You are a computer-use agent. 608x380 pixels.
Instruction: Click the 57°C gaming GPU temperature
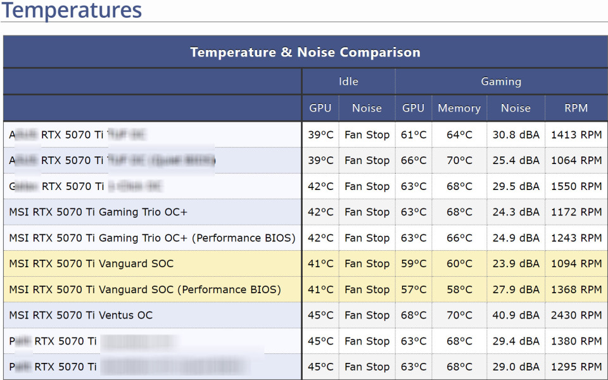[414, 289]
